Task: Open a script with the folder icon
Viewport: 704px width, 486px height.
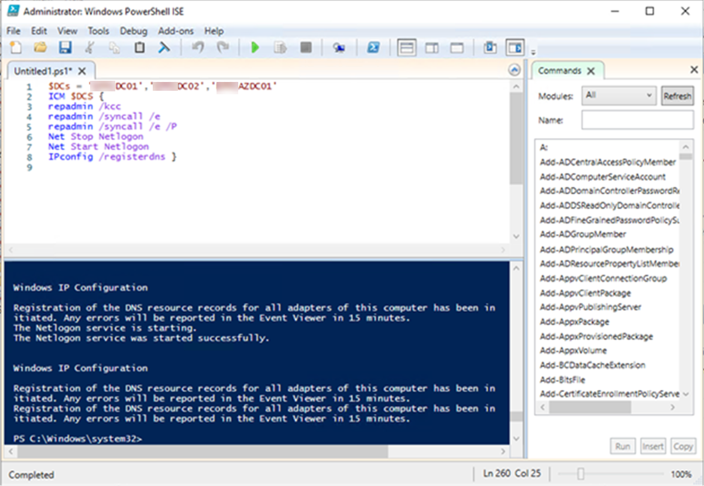Action: coord(40,48)
